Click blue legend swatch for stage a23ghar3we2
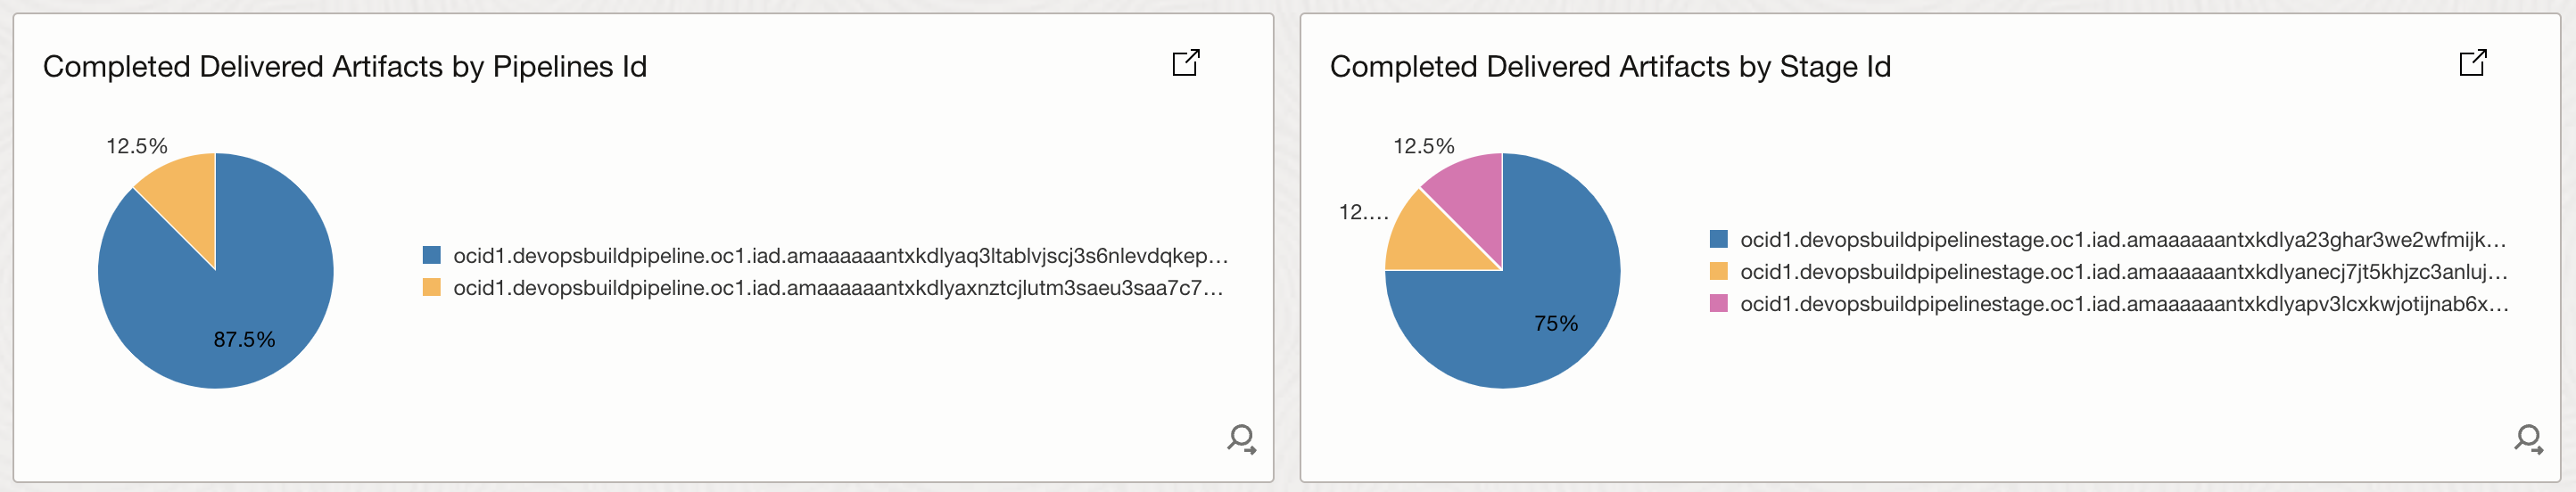Viewport: 2576px width, 492px height. coord(1719,239)
